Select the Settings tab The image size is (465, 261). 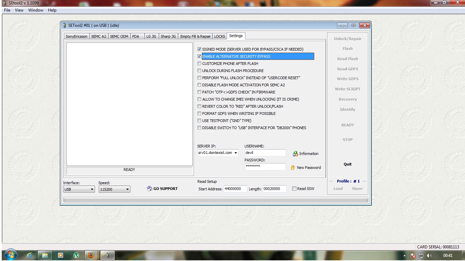236,36
